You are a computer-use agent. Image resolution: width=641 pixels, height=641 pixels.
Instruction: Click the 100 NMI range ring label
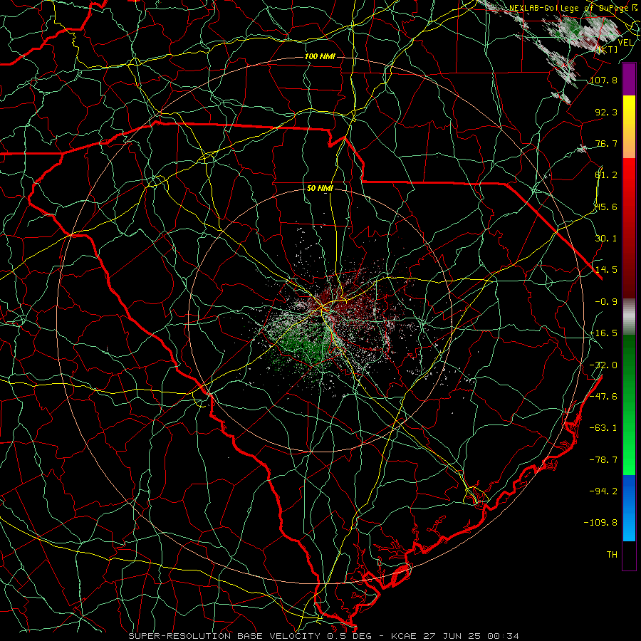[x=320, y=56]
